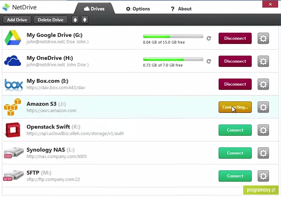This screenshot has height=197, width=281.
Task: Click the SFTP drive icon
Action: tap(14, 175)
